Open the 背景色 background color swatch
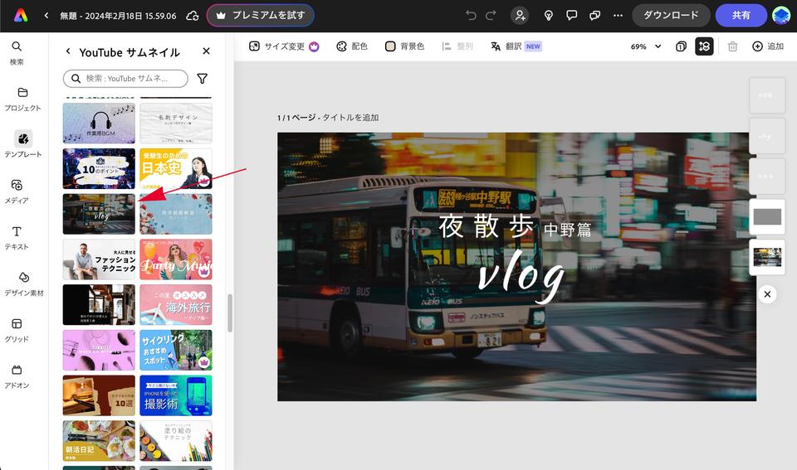Viewport: 797px width, 470px height. (404, 46)
